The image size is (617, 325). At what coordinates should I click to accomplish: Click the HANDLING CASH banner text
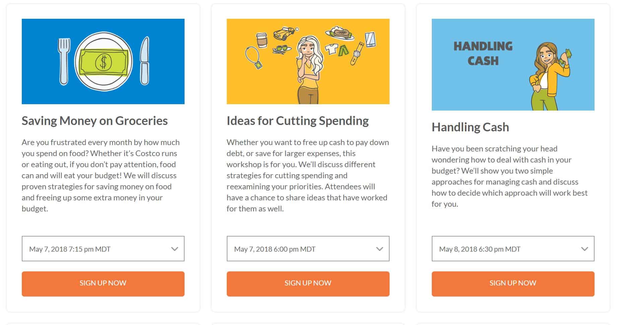[x=483, y=53]
